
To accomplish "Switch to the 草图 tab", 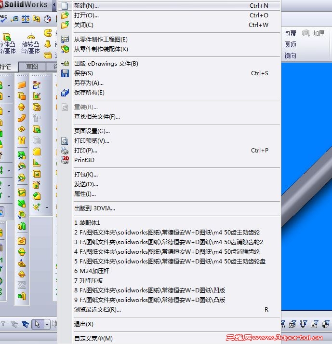I will point(32,66).
